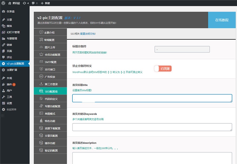This screenshot has width=237, height=164.
Task: Click the 仪表盘 dashboard icon
Action: click(x=3, y=12)
